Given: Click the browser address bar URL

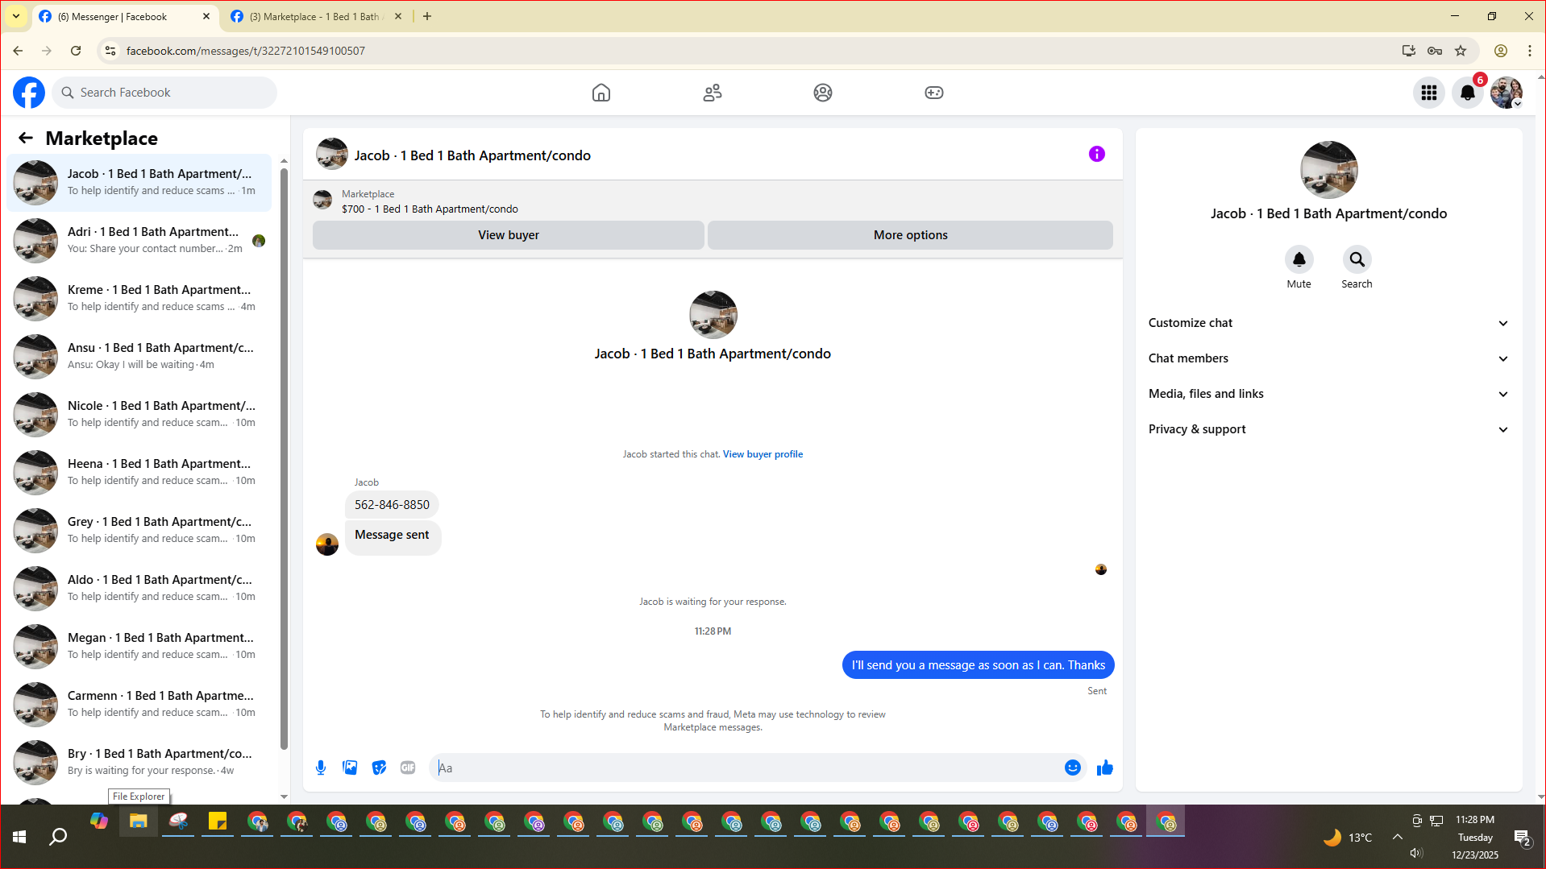Looking at the screenshot, I should click(x=246, y=51).
